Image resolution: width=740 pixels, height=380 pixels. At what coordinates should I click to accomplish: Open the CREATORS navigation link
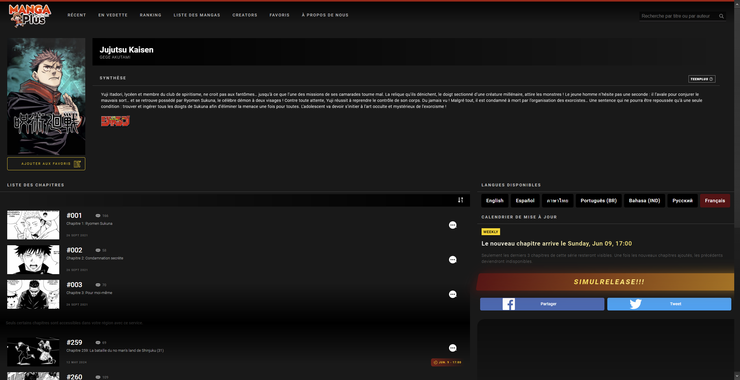click(245, 15)
